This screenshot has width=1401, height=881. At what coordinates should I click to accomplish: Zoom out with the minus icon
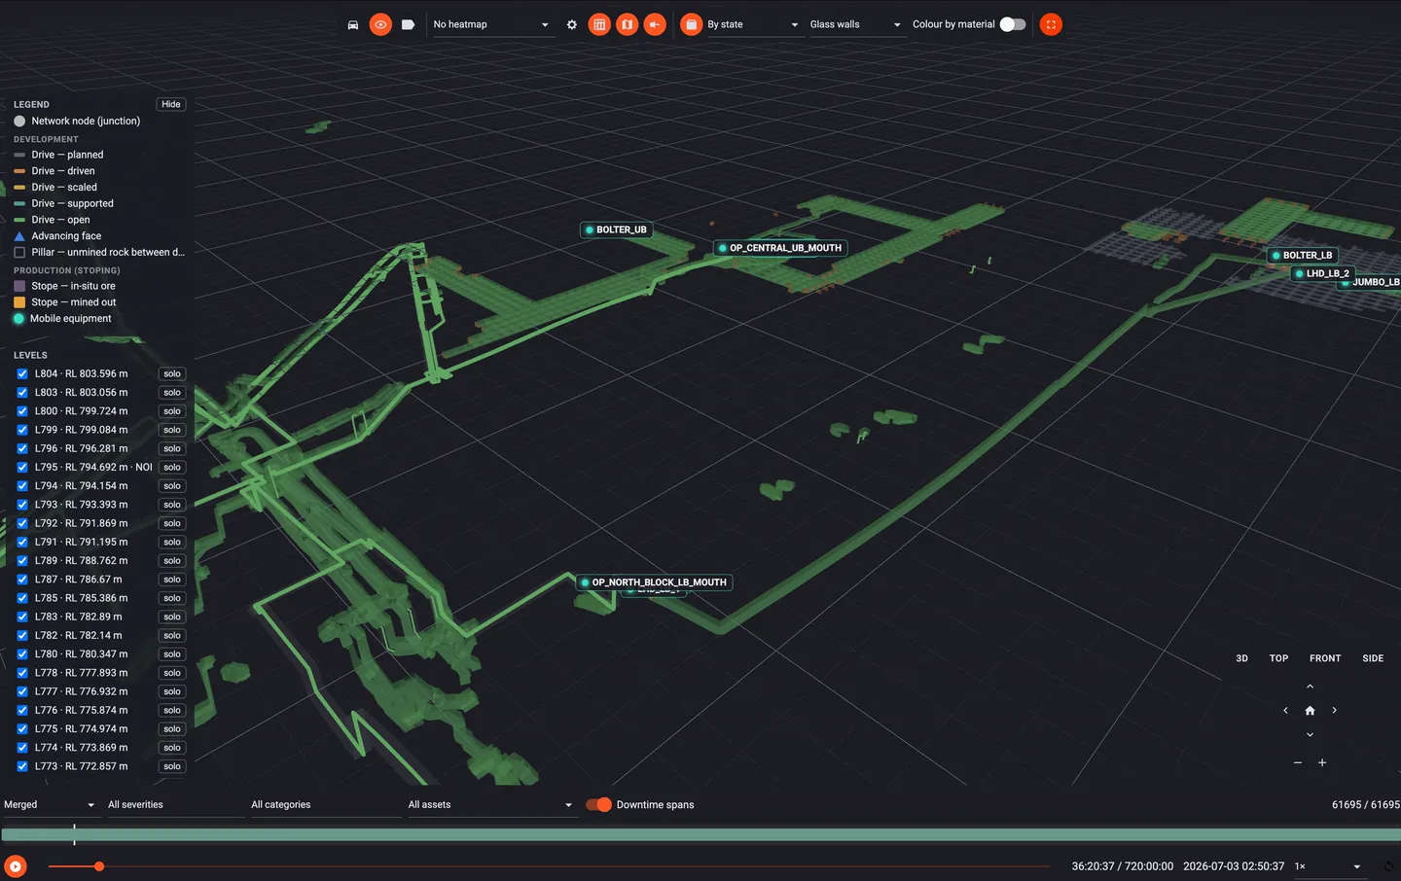[1298, 762]
